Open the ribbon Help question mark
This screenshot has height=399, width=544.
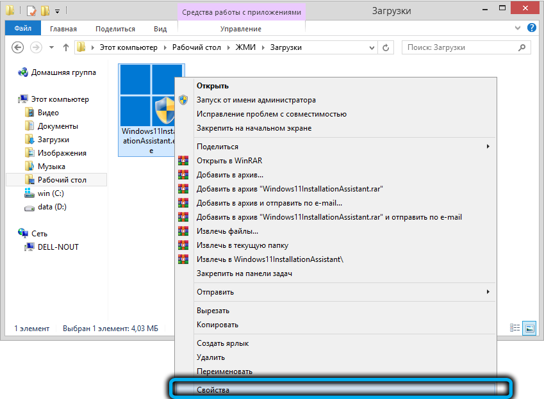[x=531, y=29]
